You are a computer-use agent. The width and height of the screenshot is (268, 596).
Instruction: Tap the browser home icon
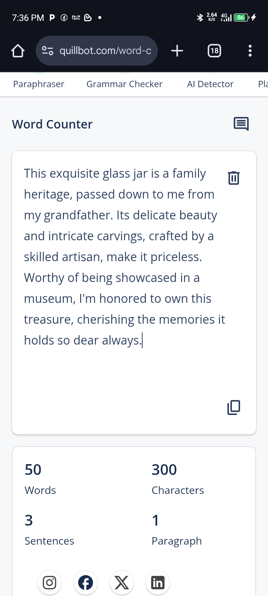18,51
